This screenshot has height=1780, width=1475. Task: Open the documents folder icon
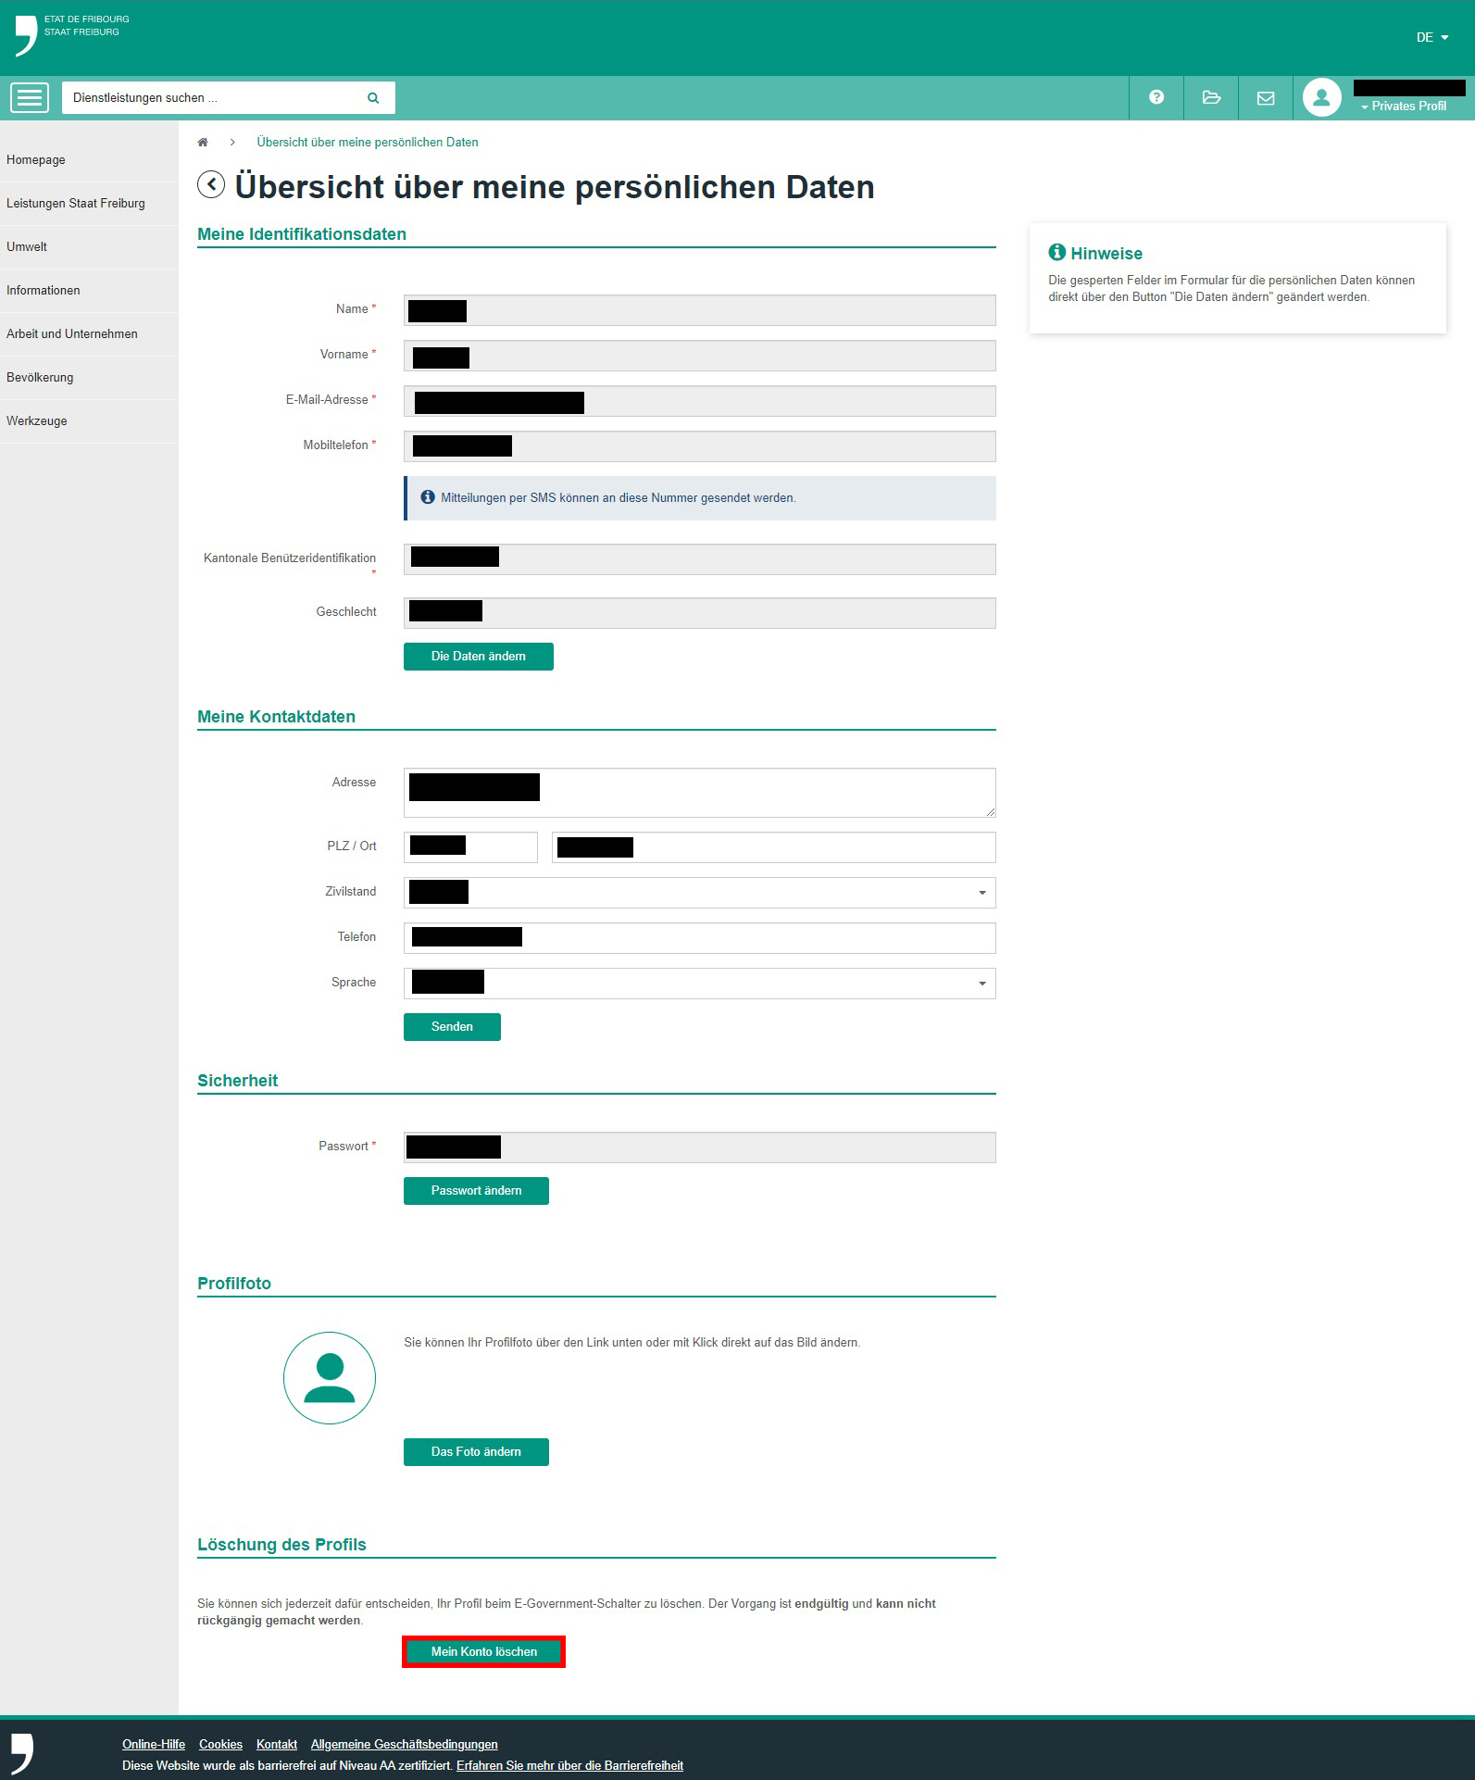pyautogui.click(x=1211, y=97)
